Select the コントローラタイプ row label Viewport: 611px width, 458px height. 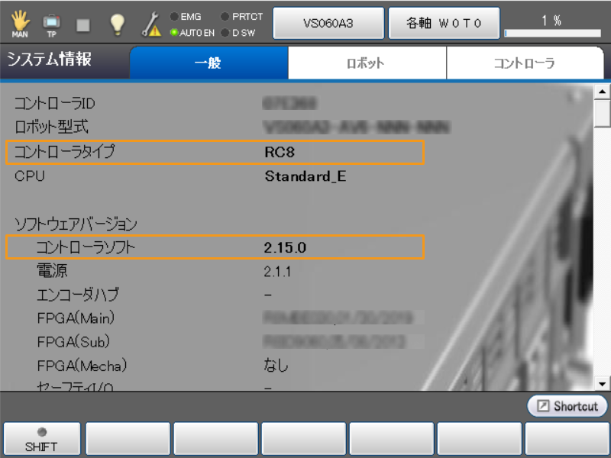(x=65, y=151)
